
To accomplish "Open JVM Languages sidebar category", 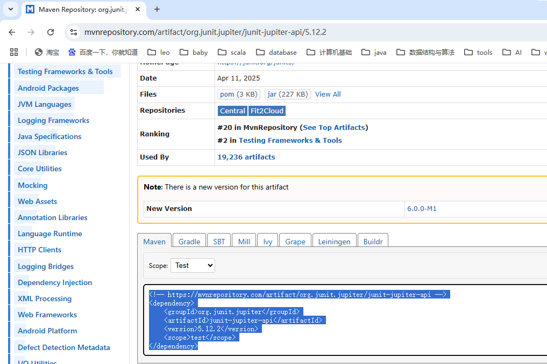I will tap(44, 104).
